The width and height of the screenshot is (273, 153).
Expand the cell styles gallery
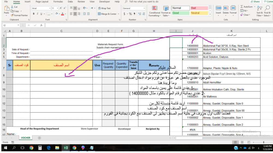[x=210, y=14]
